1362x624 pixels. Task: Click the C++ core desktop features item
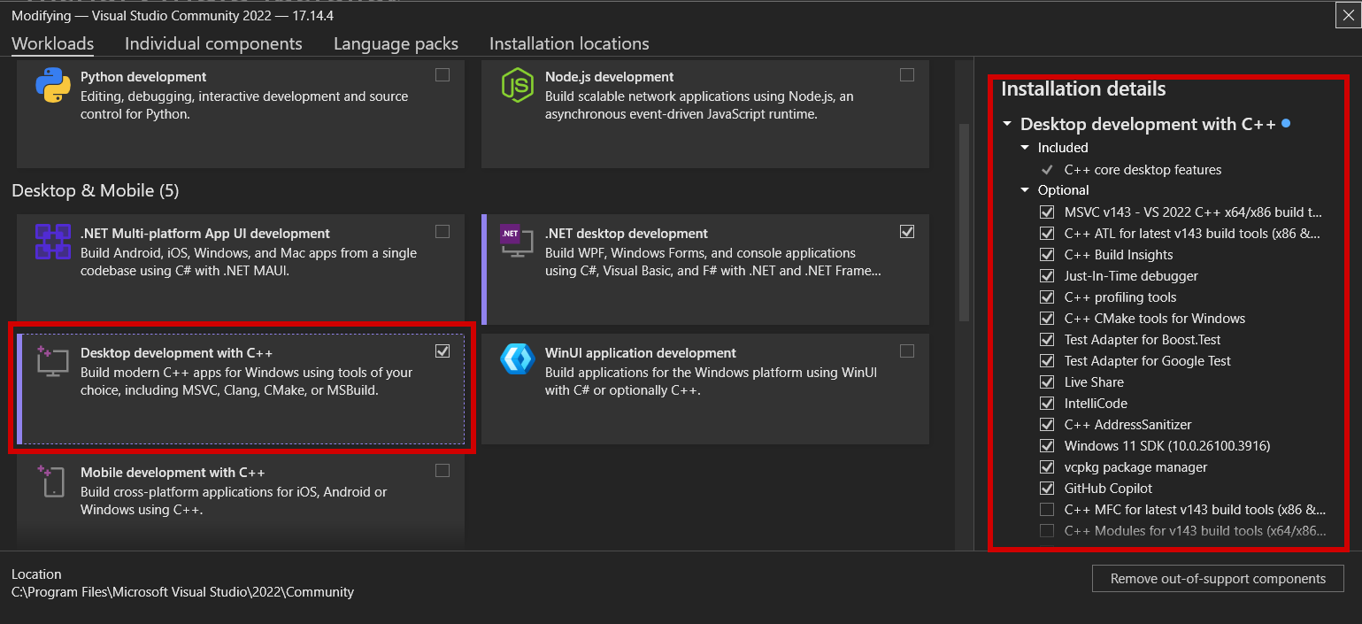(x=1143, y=170)
